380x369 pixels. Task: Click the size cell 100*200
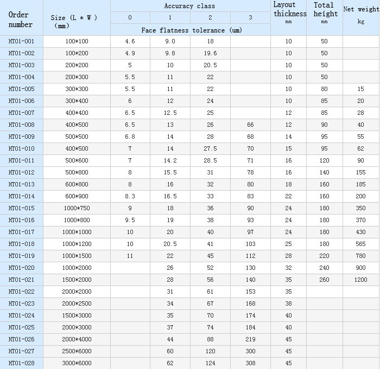(x=77, y=53)
